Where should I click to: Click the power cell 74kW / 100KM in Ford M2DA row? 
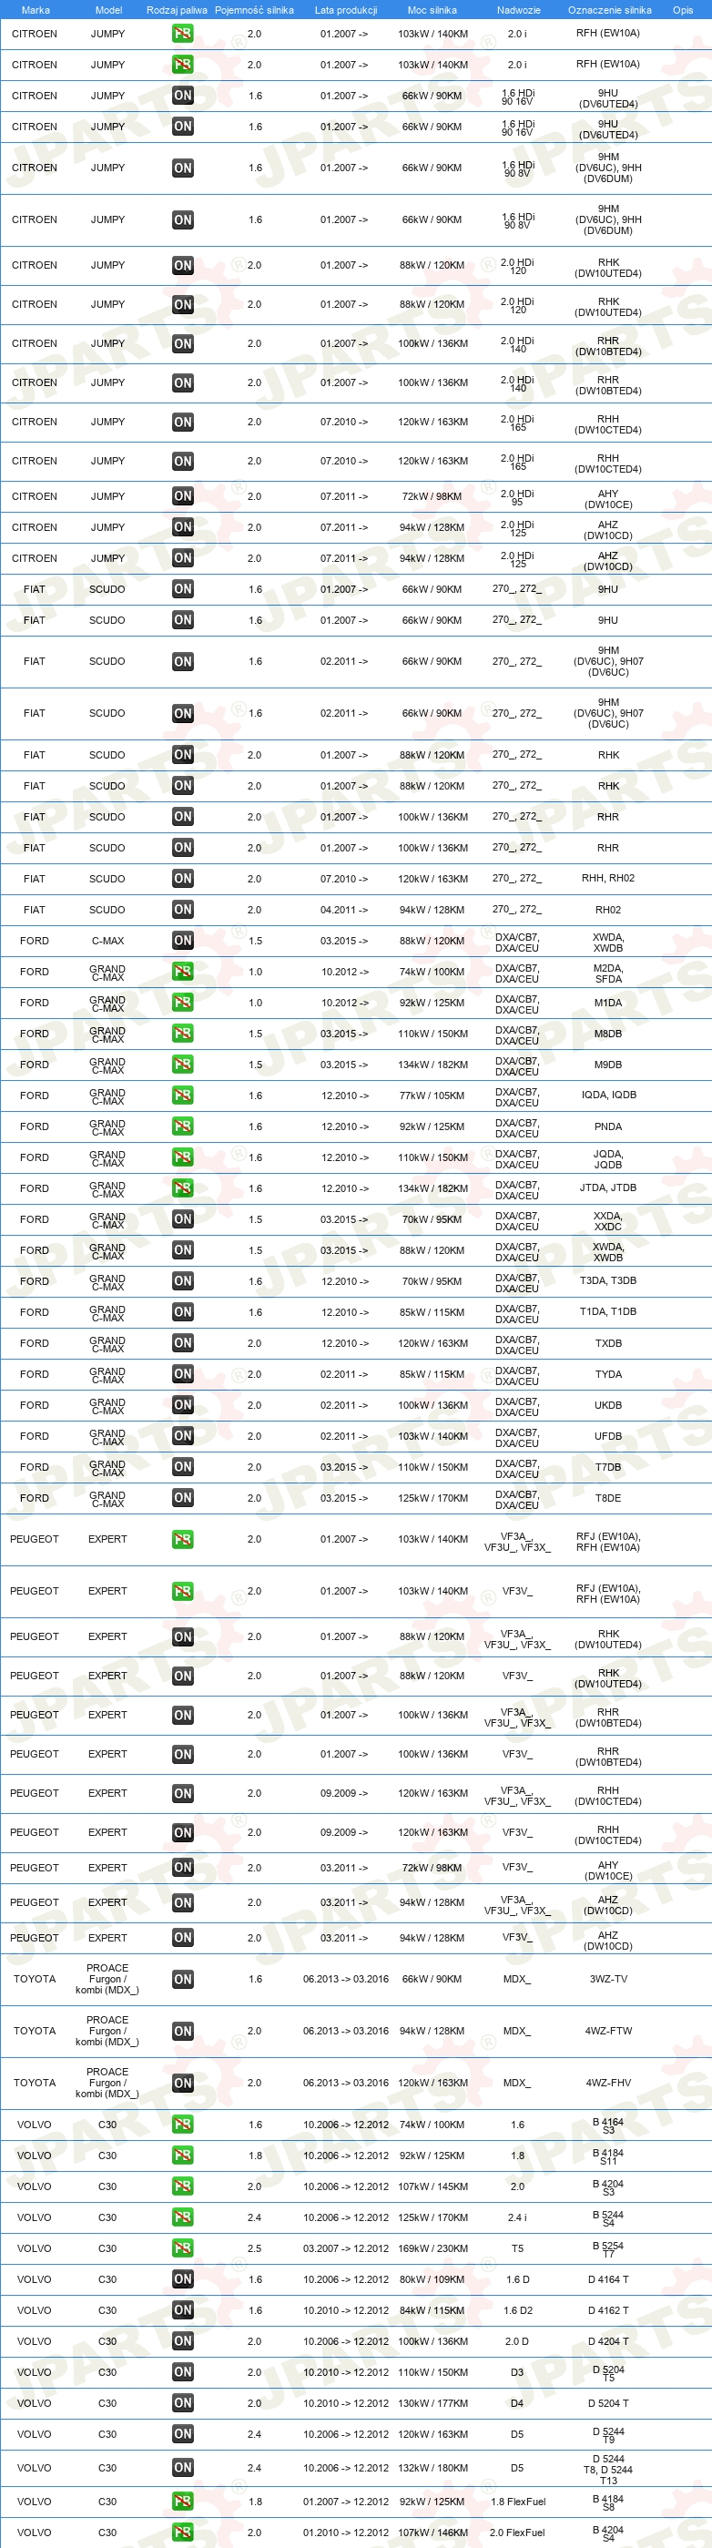432,972
